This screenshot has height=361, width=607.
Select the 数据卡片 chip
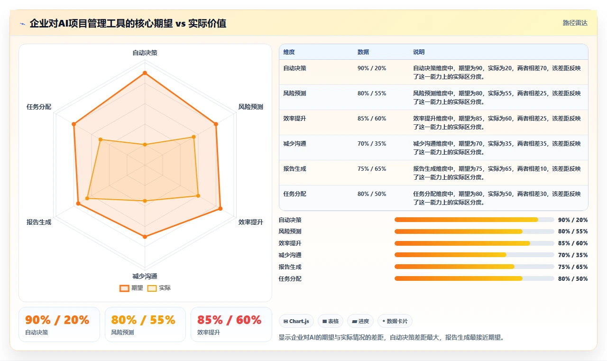tap(395, 321)
